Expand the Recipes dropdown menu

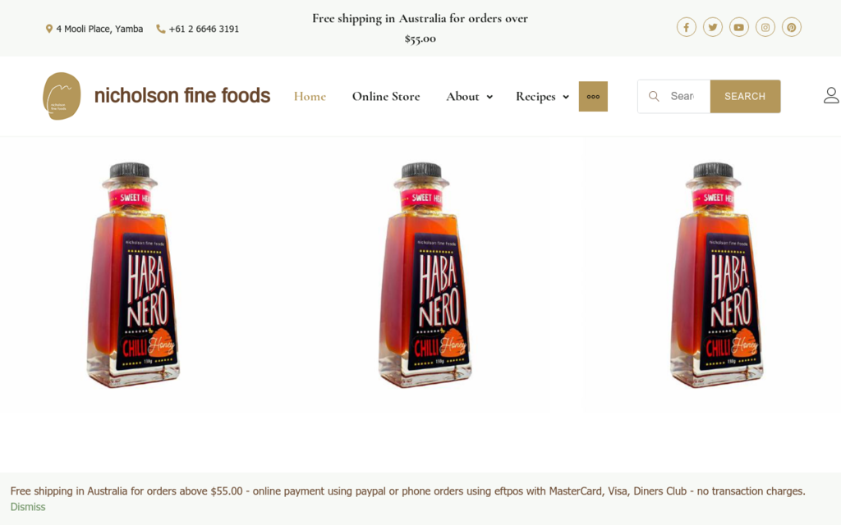[542, 97]
